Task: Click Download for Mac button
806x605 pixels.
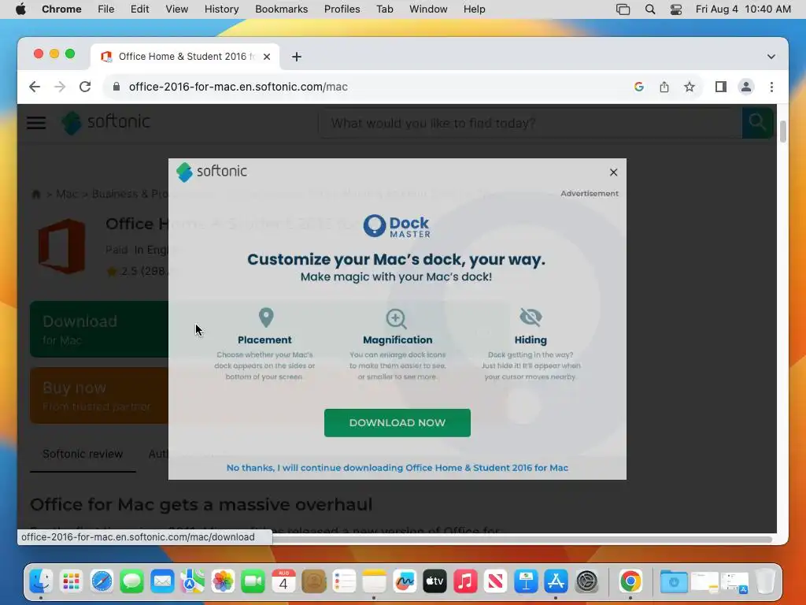Action: click(x=99, y=329)
